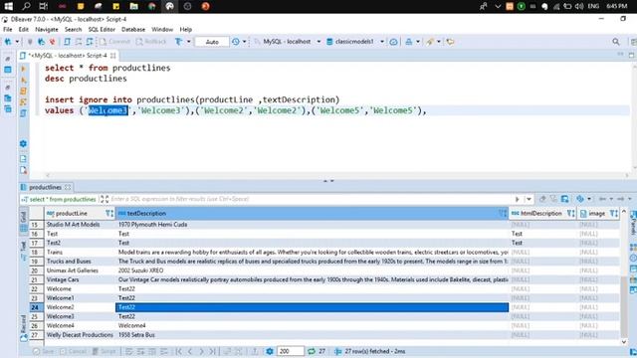This screenshot has width=637, height=358.
Task: Click the dashboard gauge icon beside classicmodels1
Action: pos(393,42)
